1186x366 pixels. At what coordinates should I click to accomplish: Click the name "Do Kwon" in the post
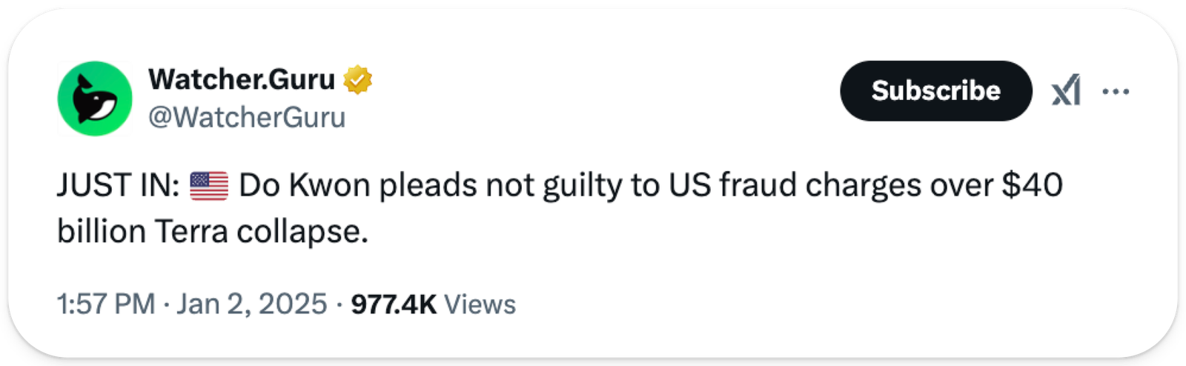[x=304, y=185]
